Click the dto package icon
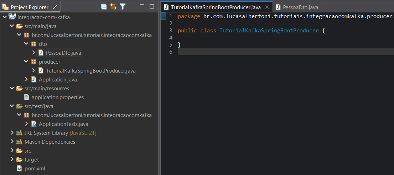This screenshot has width=394, height=175. [x=33, y=44]
